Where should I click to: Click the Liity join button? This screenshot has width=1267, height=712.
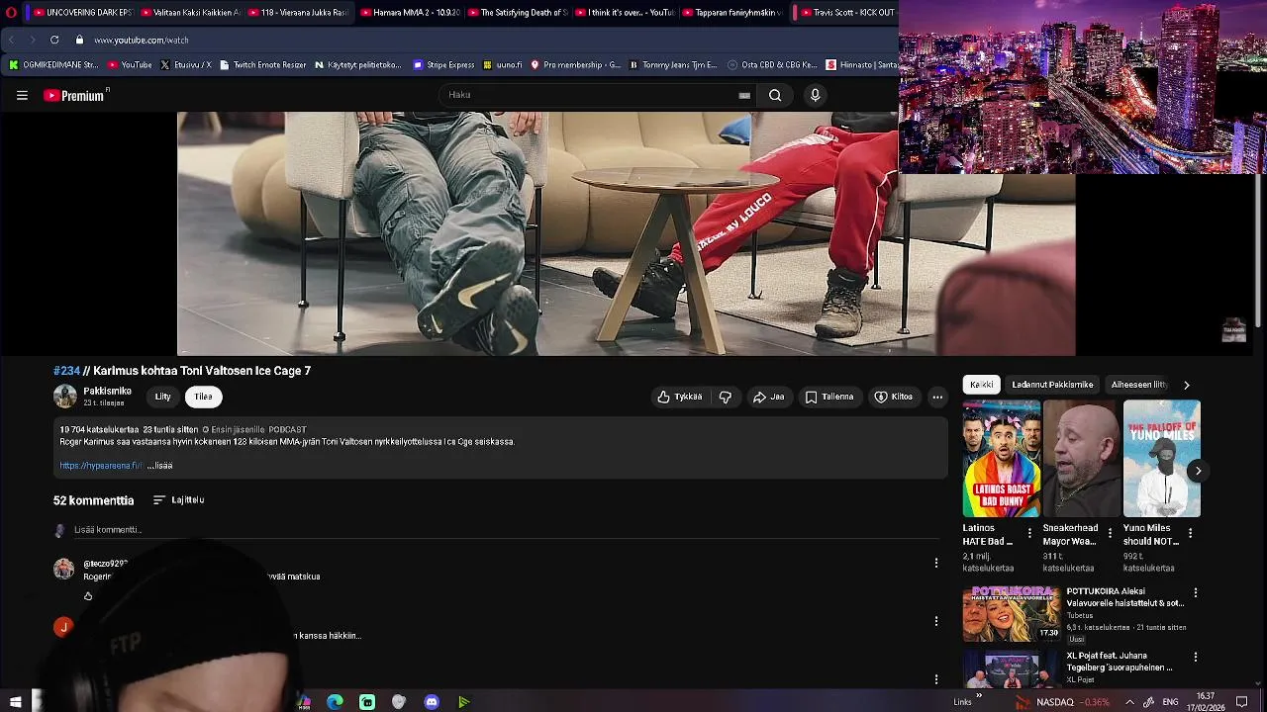coord(162,397)
